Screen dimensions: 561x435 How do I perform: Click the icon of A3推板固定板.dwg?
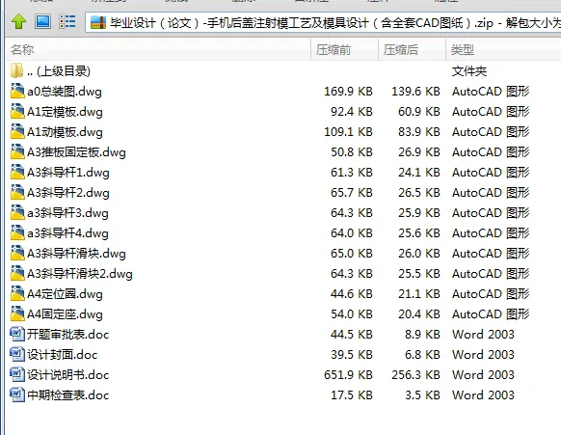click(x=17, y=151)
